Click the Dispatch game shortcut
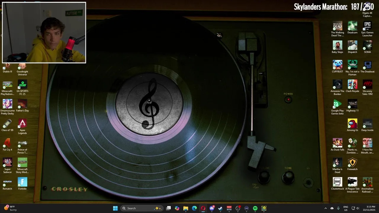Viewport: 379px width, 213px height. [x=352, y=47]
